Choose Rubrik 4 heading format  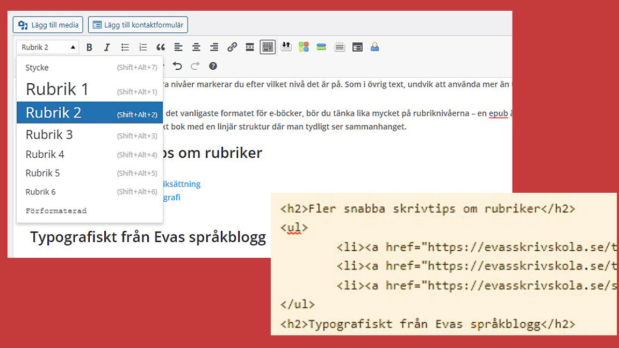coord(90,154)
